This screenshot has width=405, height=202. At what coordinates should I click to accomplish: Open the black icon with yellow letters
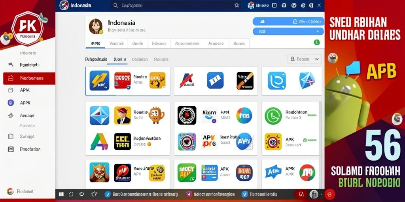[123, 142]
